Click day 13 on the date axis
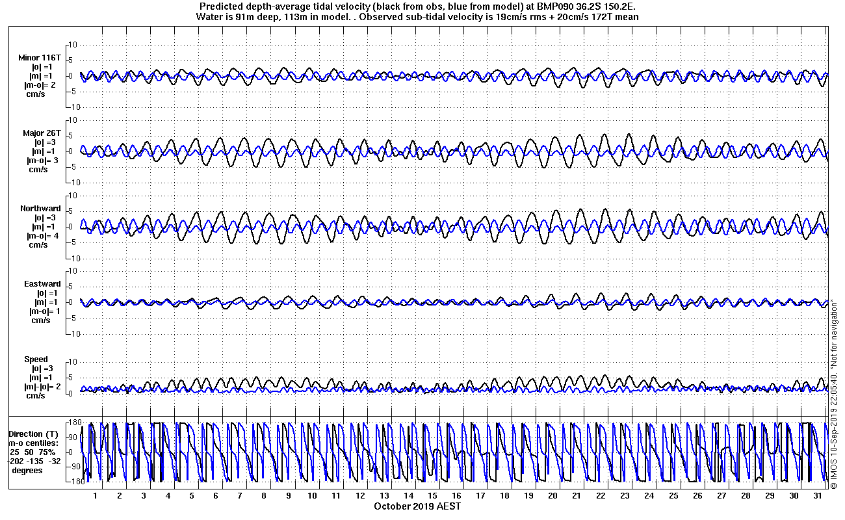 [x=384, y=495]
